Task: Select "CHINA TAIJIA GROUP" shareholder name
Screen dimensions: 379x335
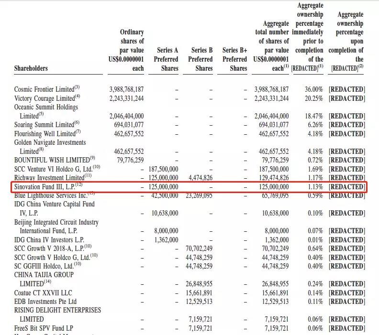Action: point(44,275)
